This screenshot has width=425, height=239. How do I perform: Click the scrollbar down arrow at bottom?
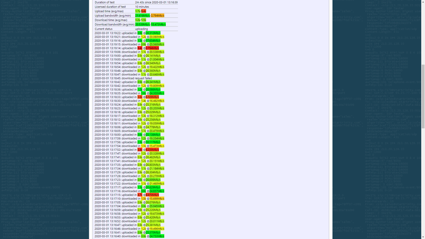click(423, 237)
